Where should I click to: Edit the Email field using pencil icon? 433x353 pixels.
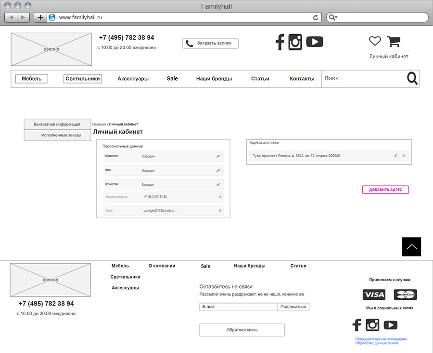coord(220,210)
